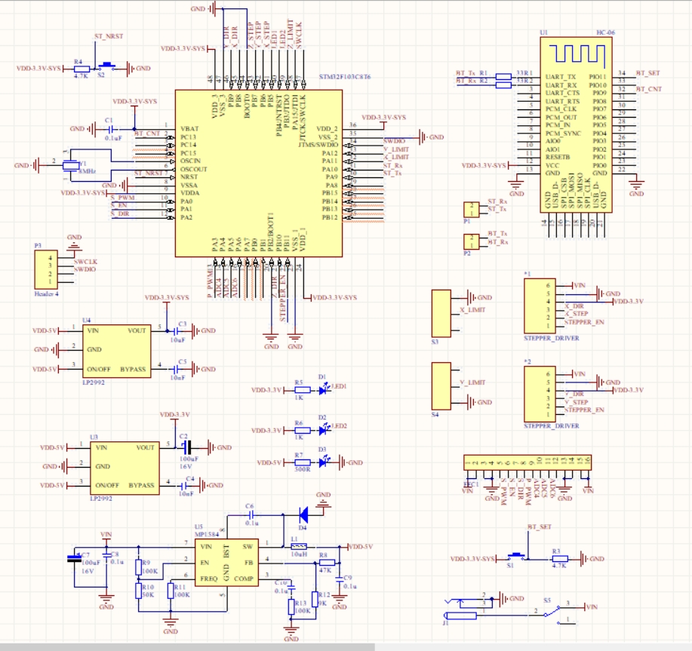Select the U4 LP2992 regulator block
Image resolution: width=692 pixels, height=651 pixels.
point(116,351)
